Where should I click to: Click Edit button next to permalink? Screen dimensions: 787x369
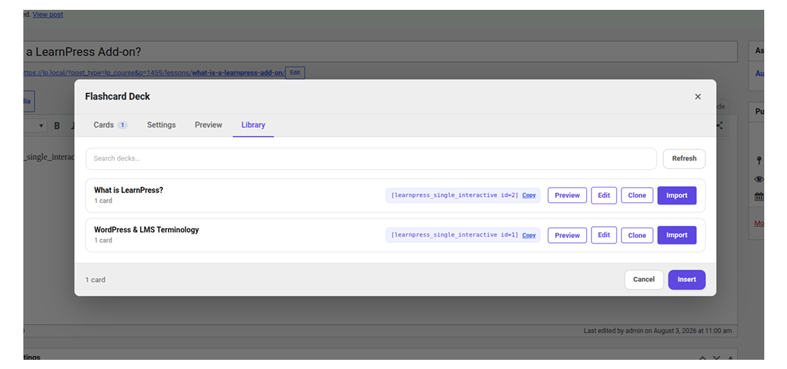tap(295, 73)
